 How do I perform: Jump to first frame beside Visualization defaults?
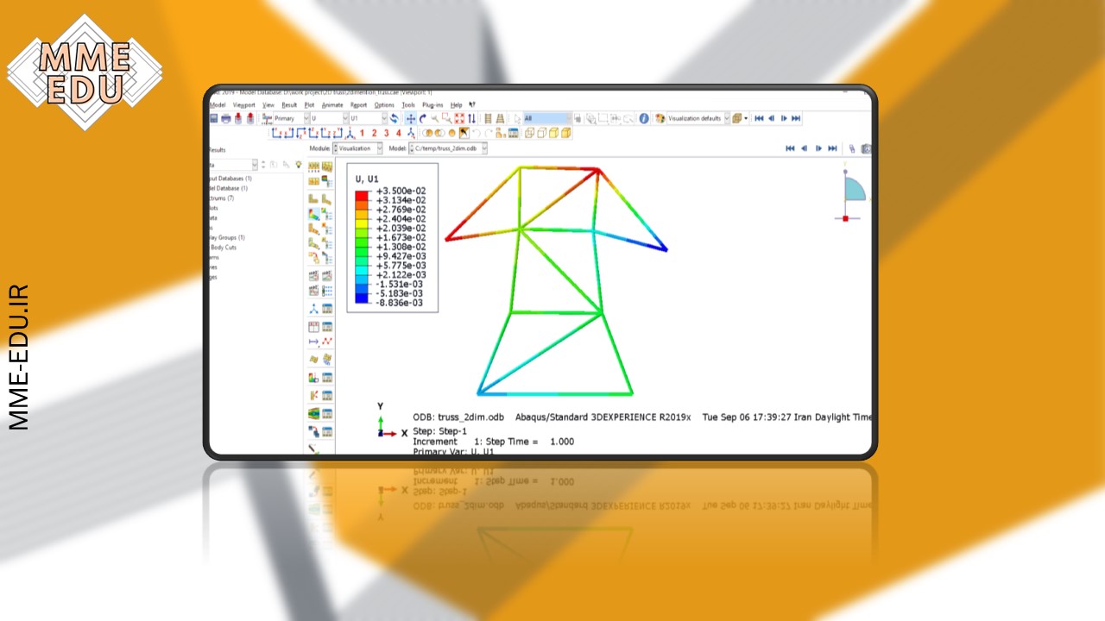pos(759,118)
